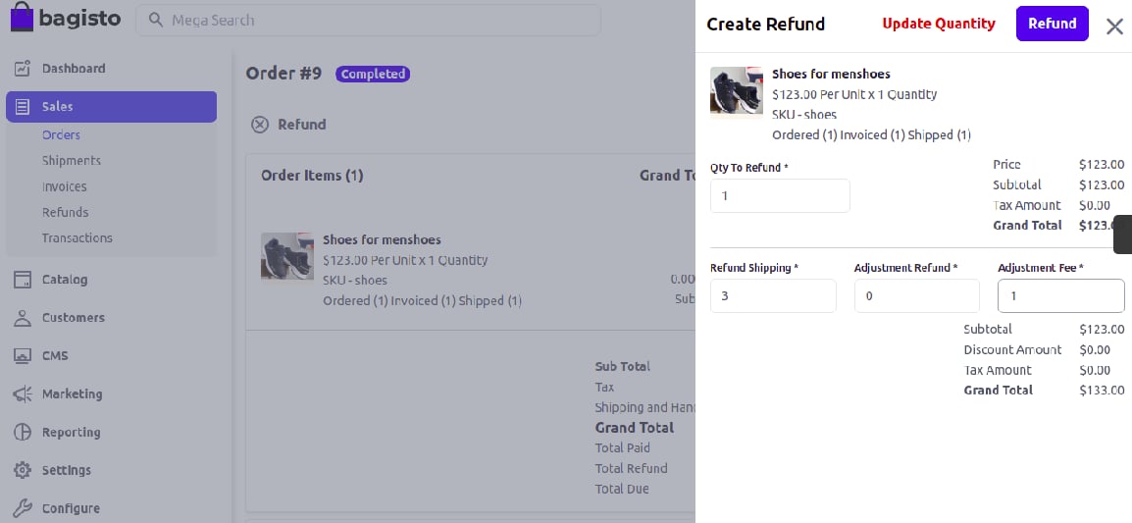This screenshot has width=1132, height=523.
Task: Click the Discount Amount label
Action: click(x=1012, y=350)
